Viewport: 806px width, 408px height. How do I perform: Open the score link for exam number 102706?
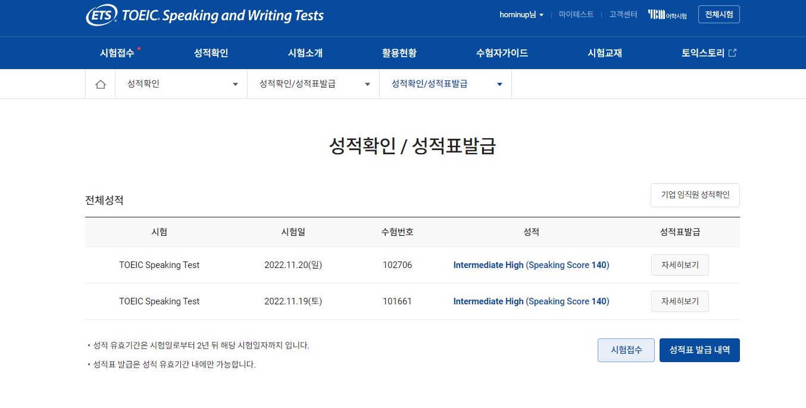coord(531,265)
